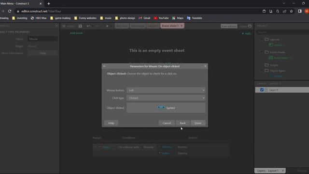
Task: Switch to the Layout 1 tab
Action: pos(153,26)
